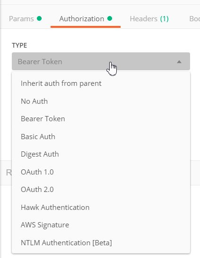Pick Bearer Token in the dropdown list
The image size is (200, 258).
[101, 119]
